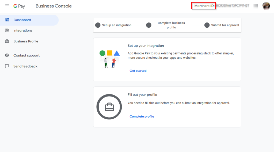
Task: Click the Dashboard grid icon
Action: tap(7, 20)
